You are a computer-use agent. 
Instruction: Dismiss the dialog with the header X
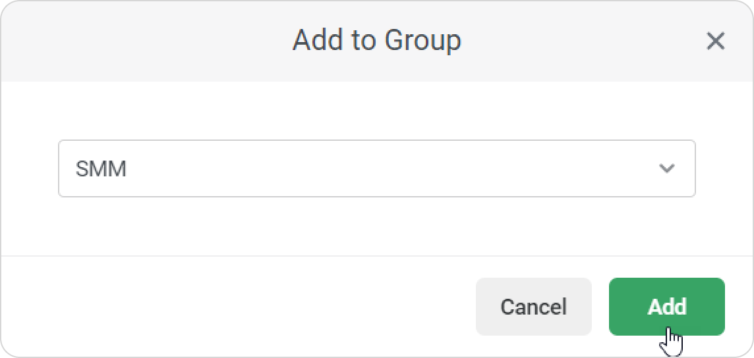pyautogui.click(x=715, y=41)
